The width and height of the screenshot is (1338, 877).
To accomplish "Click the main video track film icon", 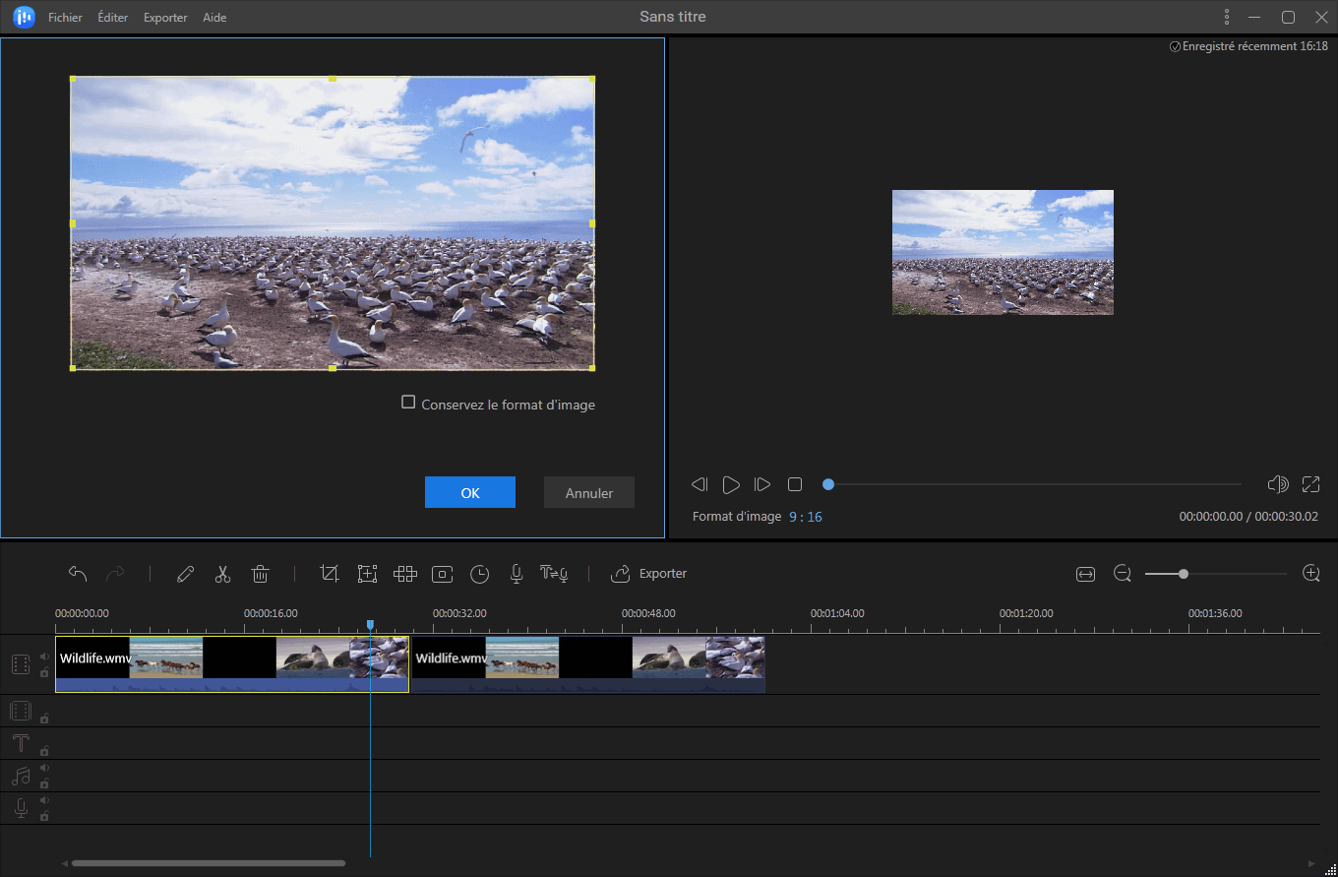I will coord(21,664).
